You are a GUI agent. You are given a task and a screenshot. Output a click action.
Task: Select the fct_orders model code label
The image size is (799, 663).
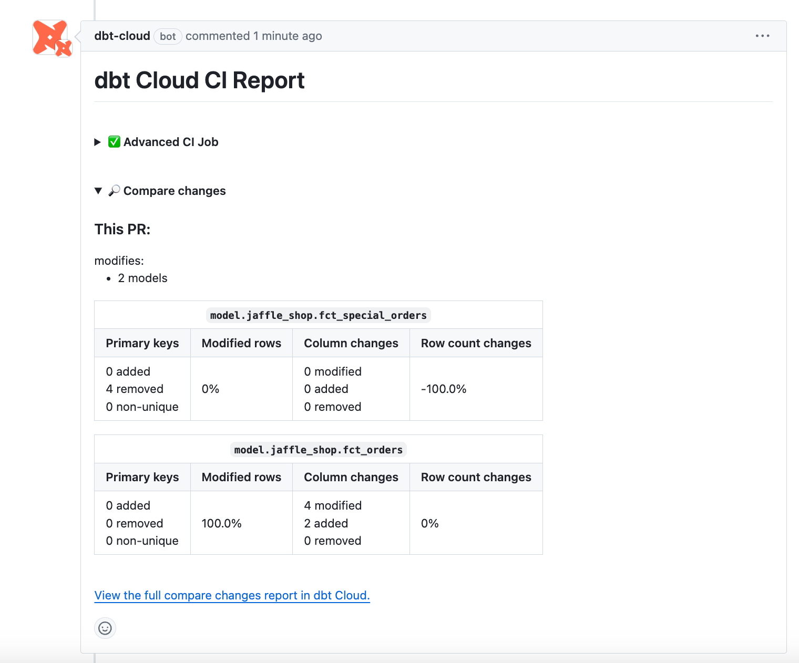(317, 449)
